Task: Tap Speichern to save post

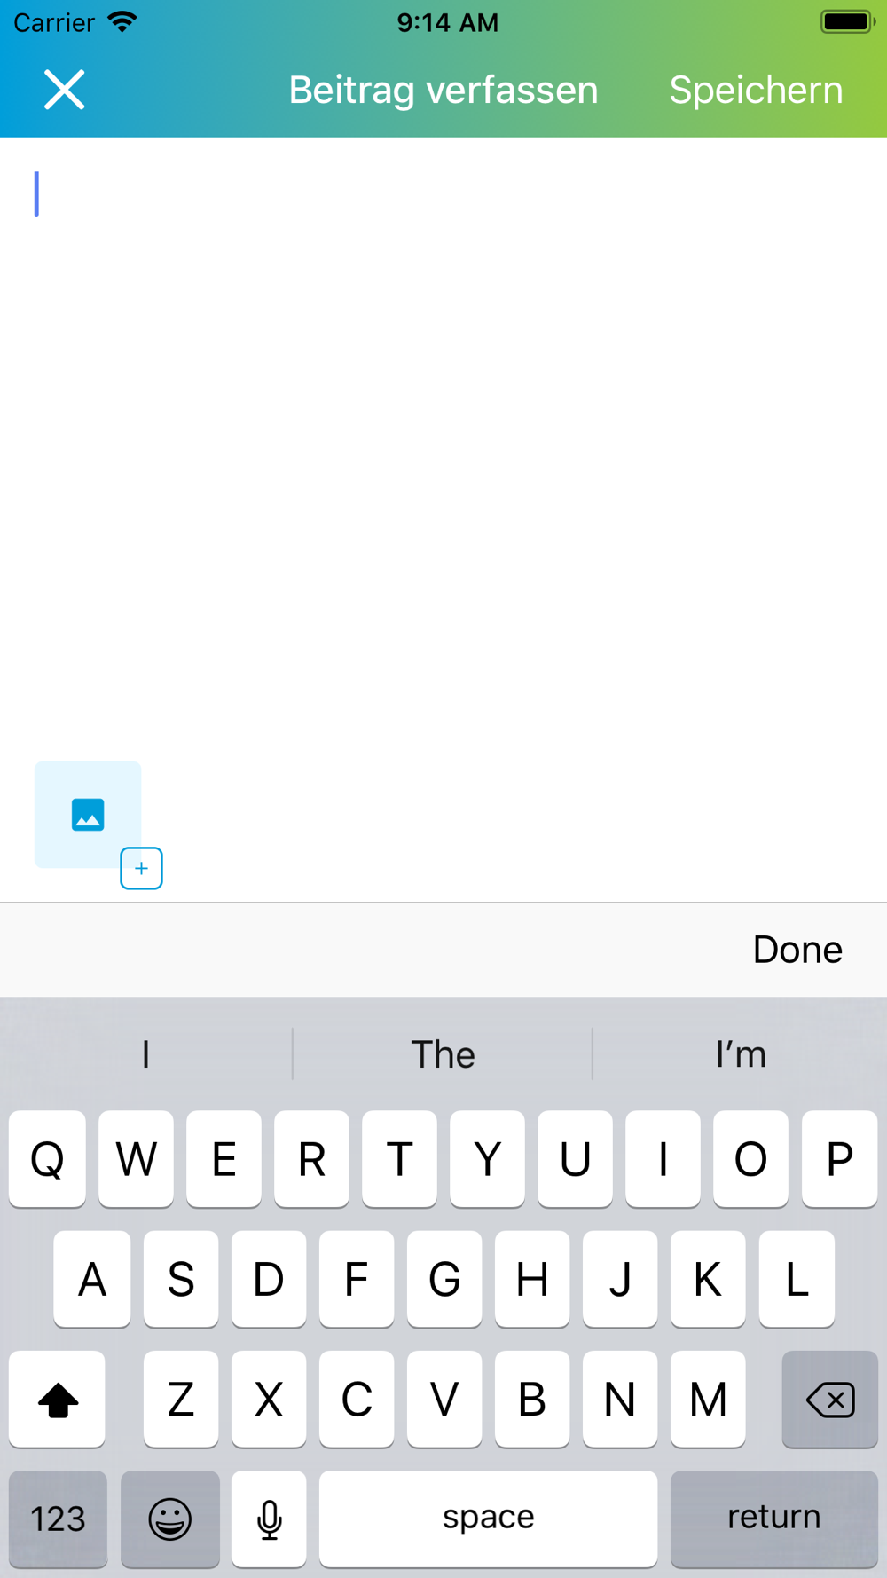Action: click(x=756, y=90)
